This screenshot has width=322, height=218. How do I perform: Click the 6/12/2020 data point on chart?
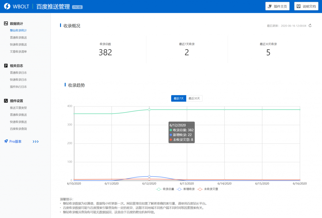tap(149, 109)
